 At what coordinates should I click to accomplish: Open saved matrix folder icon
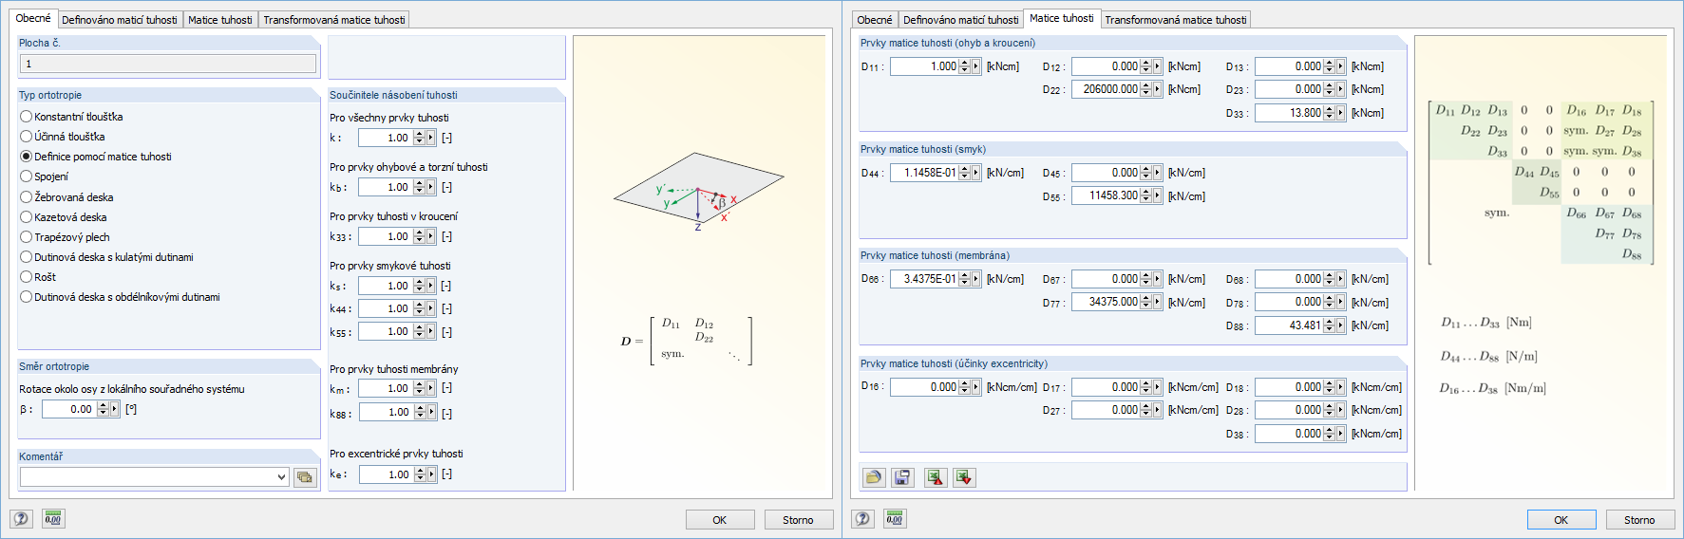coord(874,477)
